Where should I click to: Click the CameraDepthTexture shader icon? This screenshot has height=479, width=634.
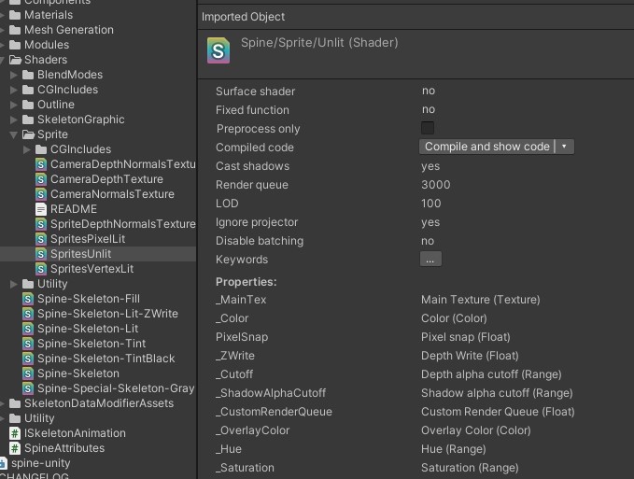[x=41, y=179]
